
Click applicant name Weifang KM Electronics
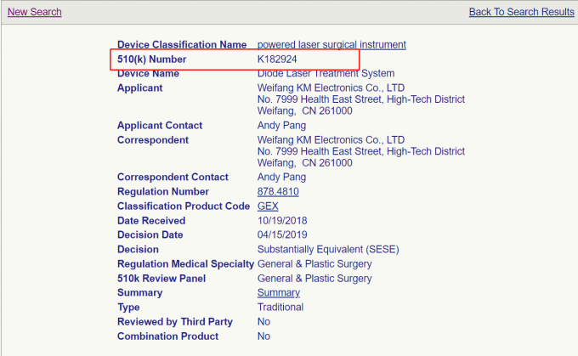(x=331, y=88)
